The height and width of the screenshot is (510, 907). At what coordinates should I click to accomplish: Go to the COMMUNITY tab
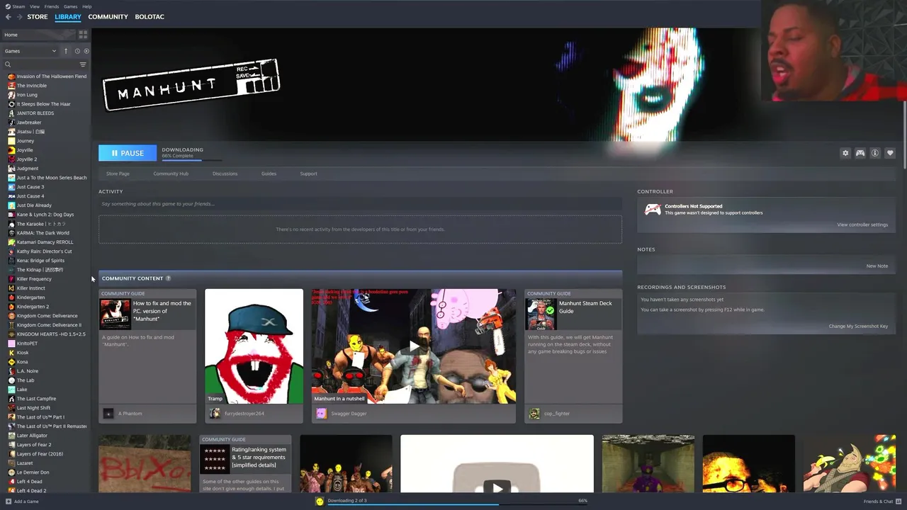pos(108,17)
